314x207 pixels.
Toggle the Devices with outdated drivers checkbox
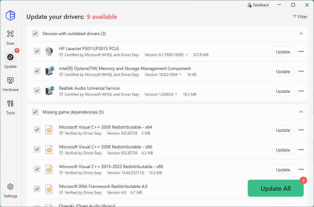35,34
